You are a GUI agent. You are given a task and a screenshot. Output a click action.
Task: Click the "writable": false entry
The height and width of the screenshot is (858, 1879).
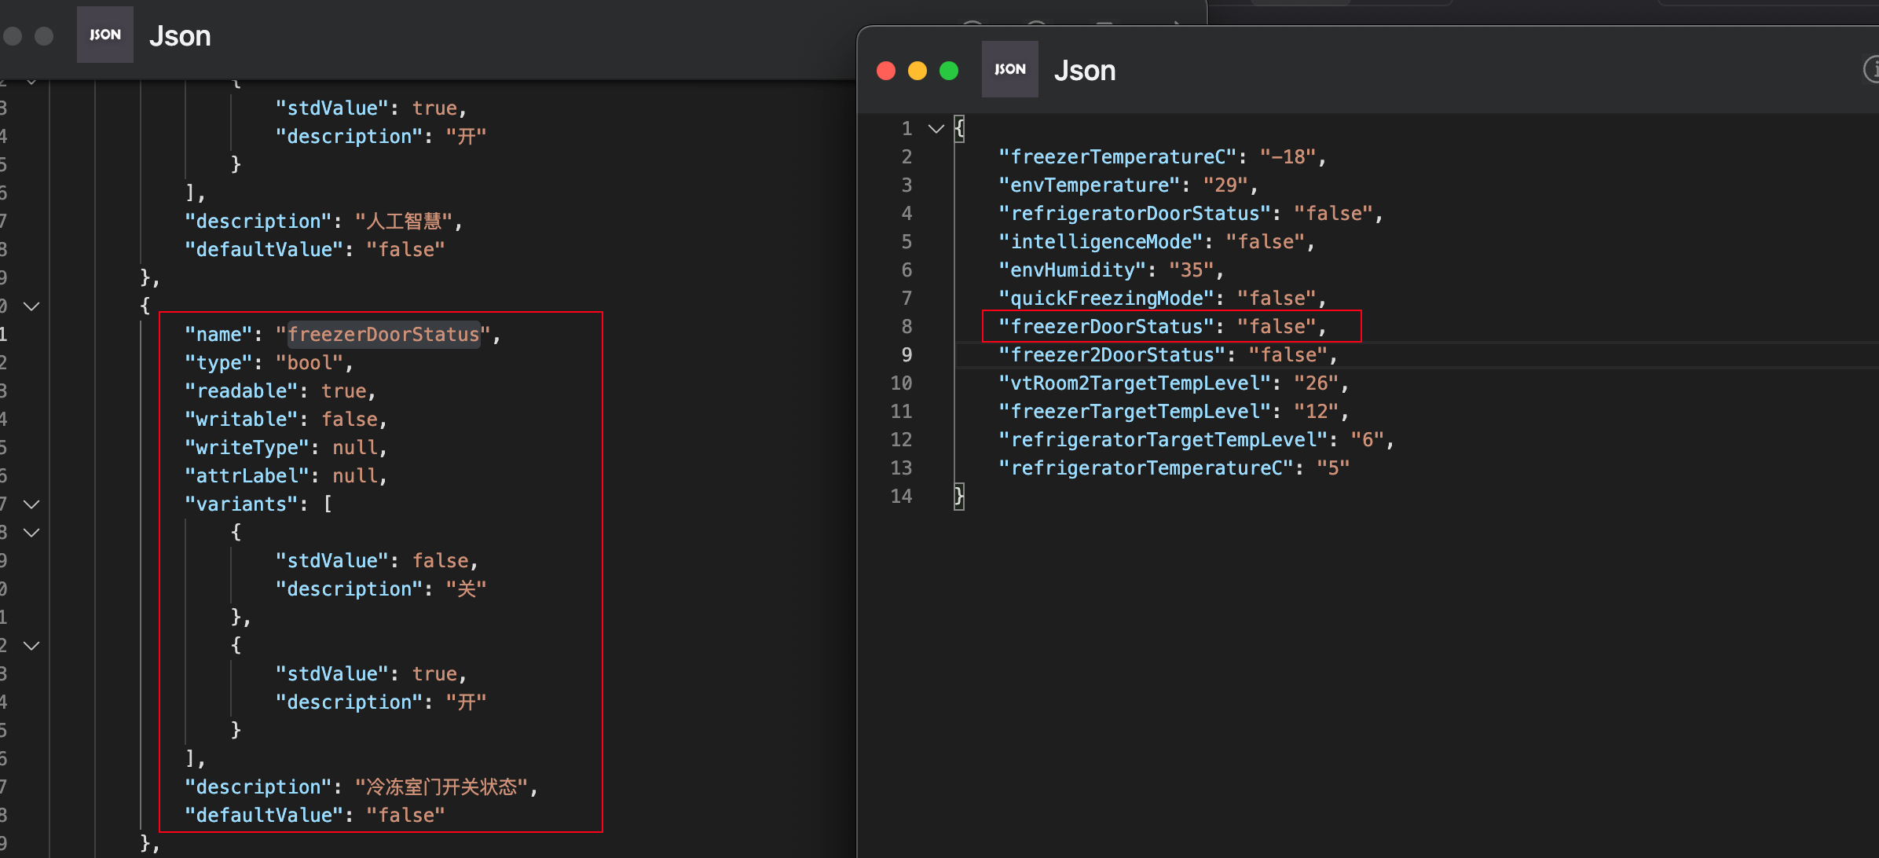coord(286,420)
